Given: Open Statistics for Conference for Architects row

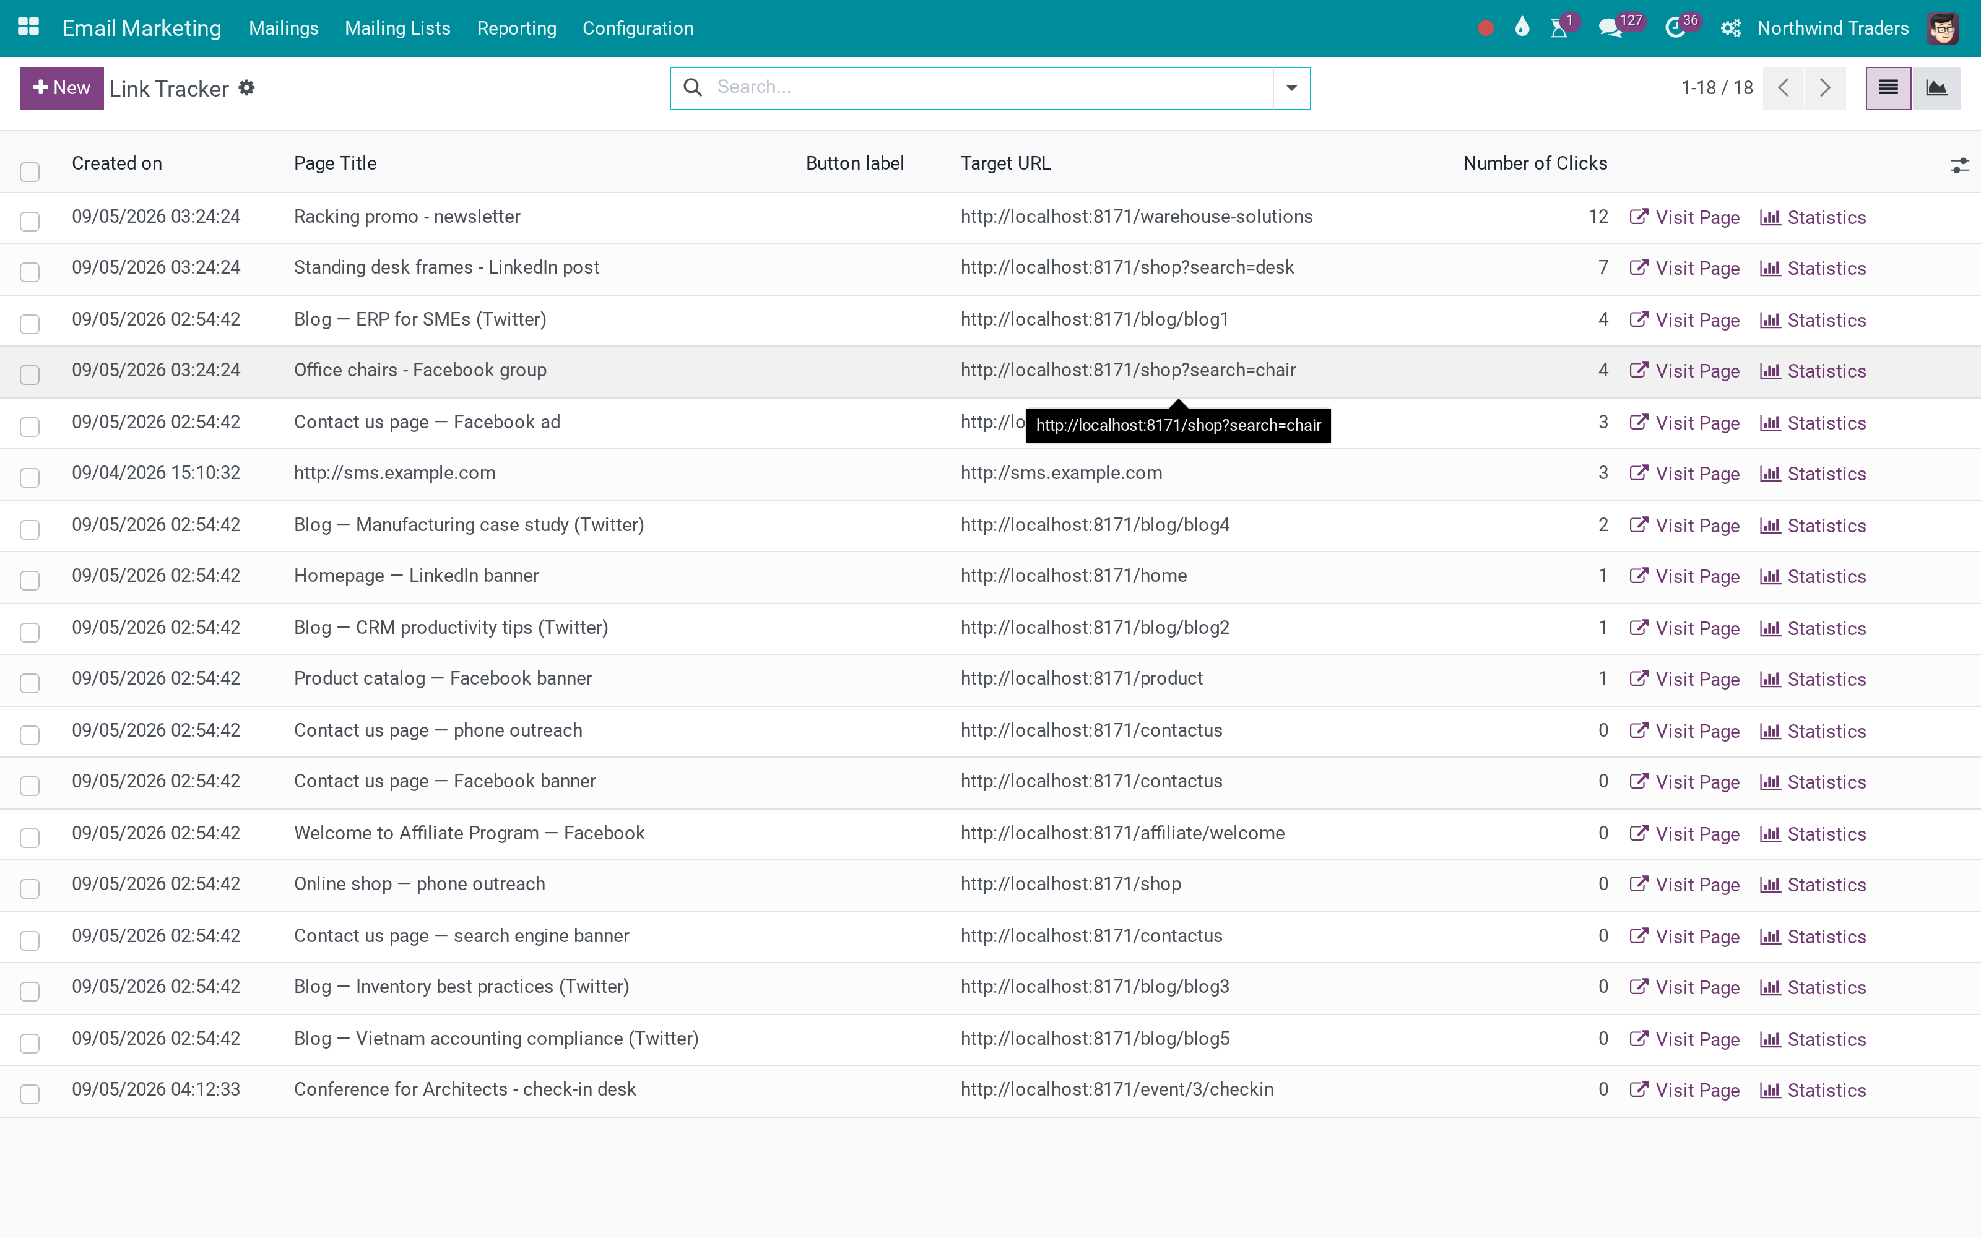Looking at the screenshot, I should (1813, 1091).
